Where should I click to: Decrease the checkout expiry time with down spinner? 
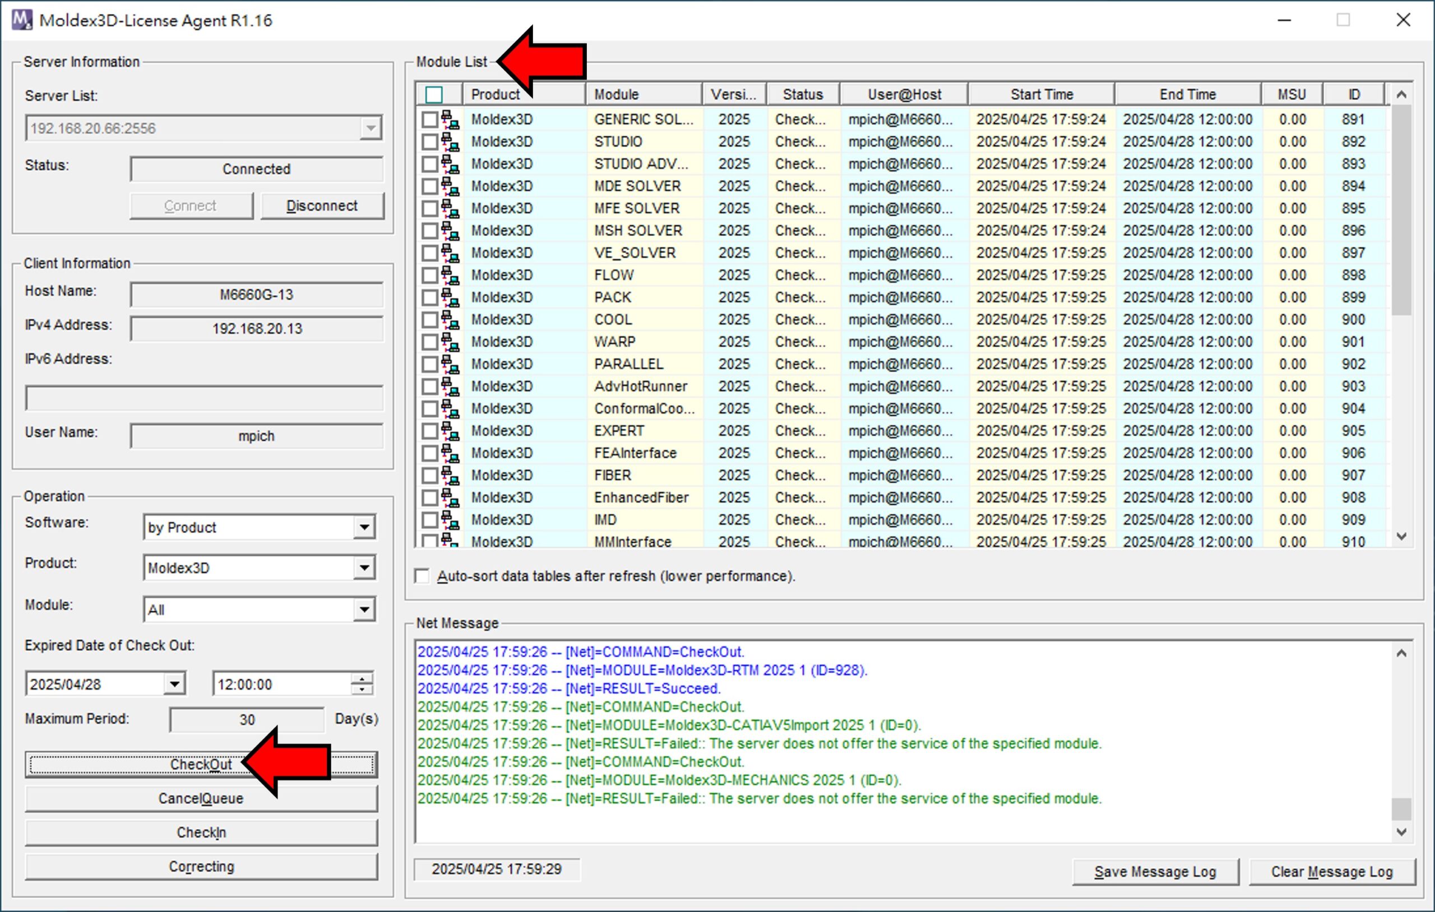click(362, 689)
